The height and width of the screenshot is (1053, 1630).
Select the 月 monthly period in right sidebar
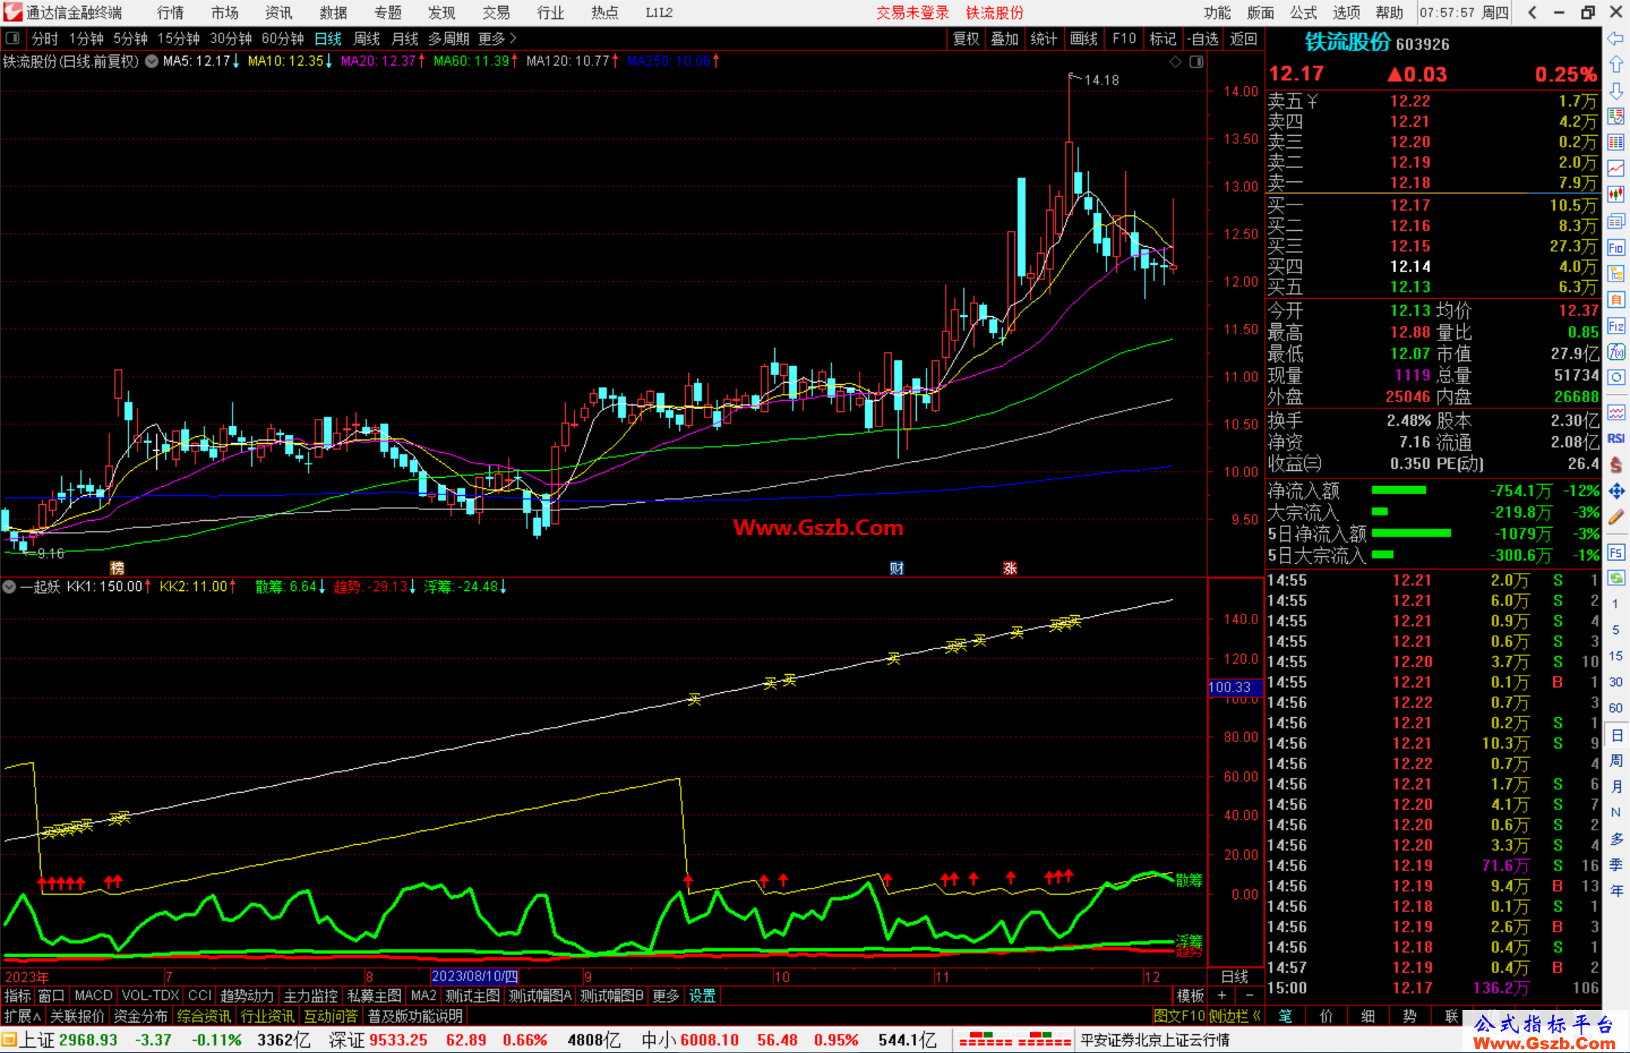click(x=1616, y=787)
